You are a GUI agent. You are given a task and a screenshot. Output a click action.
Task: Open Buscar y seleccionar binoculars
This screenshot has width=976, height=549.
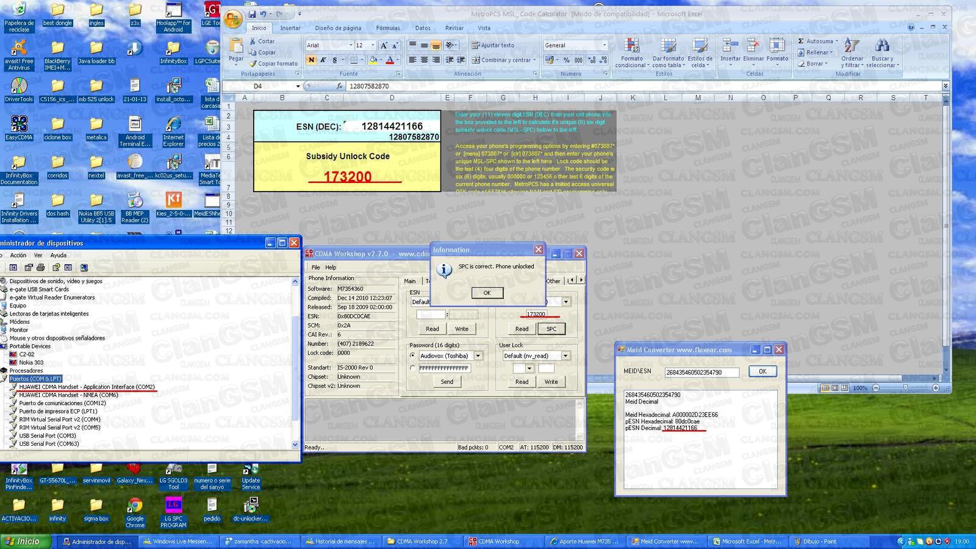pyautogui.click(x=882, y=53)
